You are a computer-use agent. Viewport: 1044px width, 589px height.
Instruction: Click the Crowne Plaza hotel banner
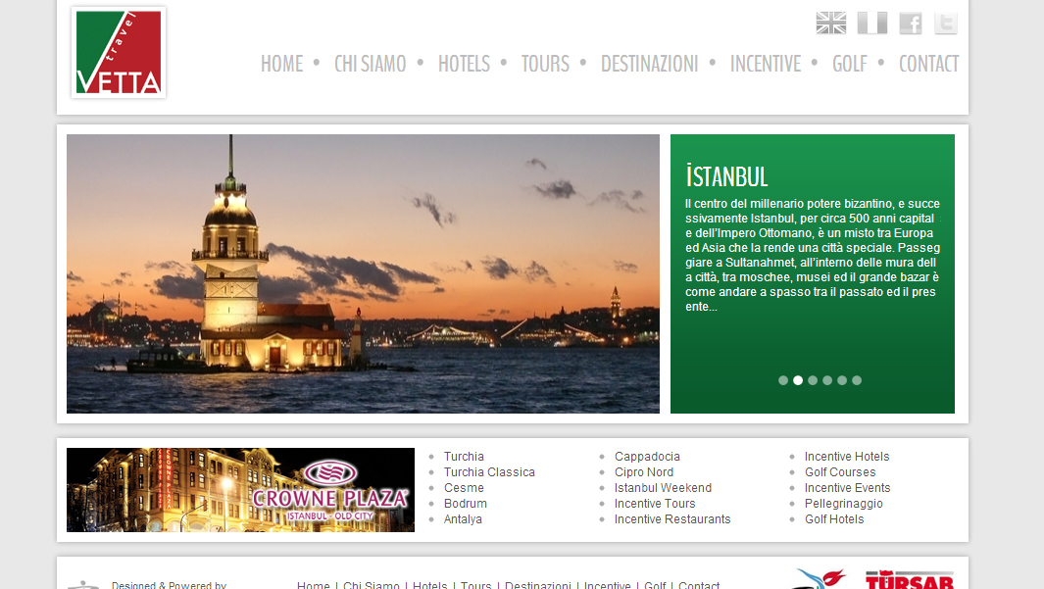click(240, 490)
